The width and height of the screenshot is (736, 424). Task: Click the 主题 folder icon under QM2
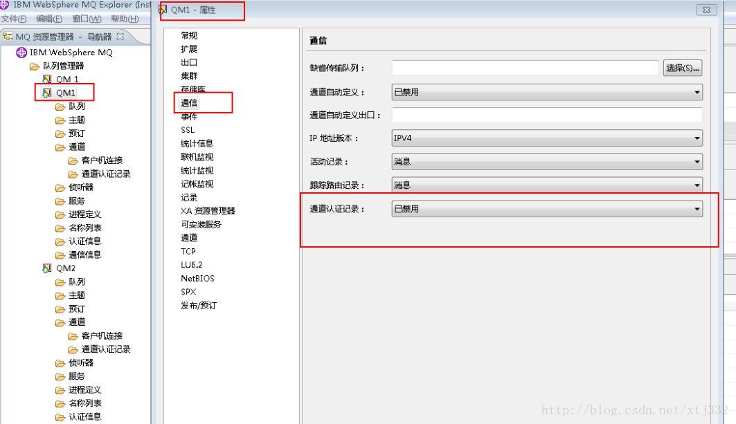(x=60, y=296)
